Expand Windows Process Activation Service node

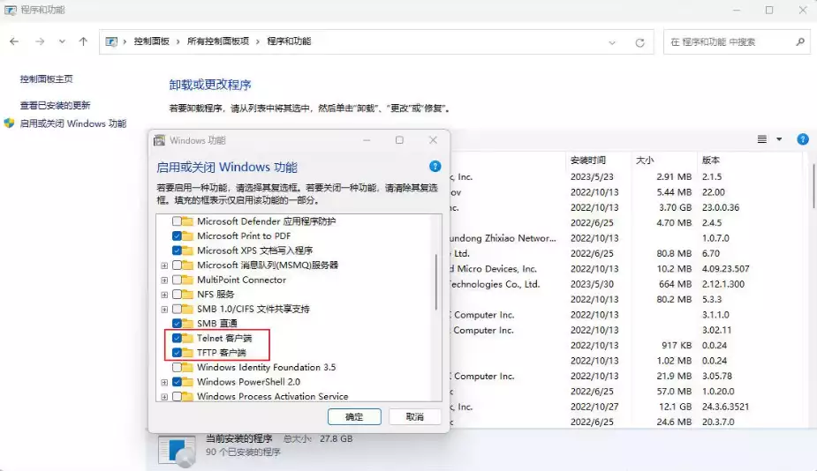coord(164,397)
